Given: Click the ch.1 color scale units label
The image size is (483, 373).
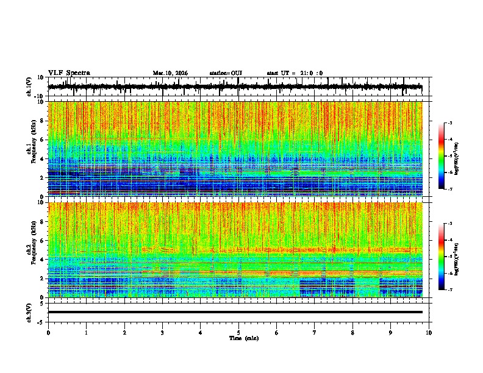Looking at the screenshot, I should coord(457,159).
